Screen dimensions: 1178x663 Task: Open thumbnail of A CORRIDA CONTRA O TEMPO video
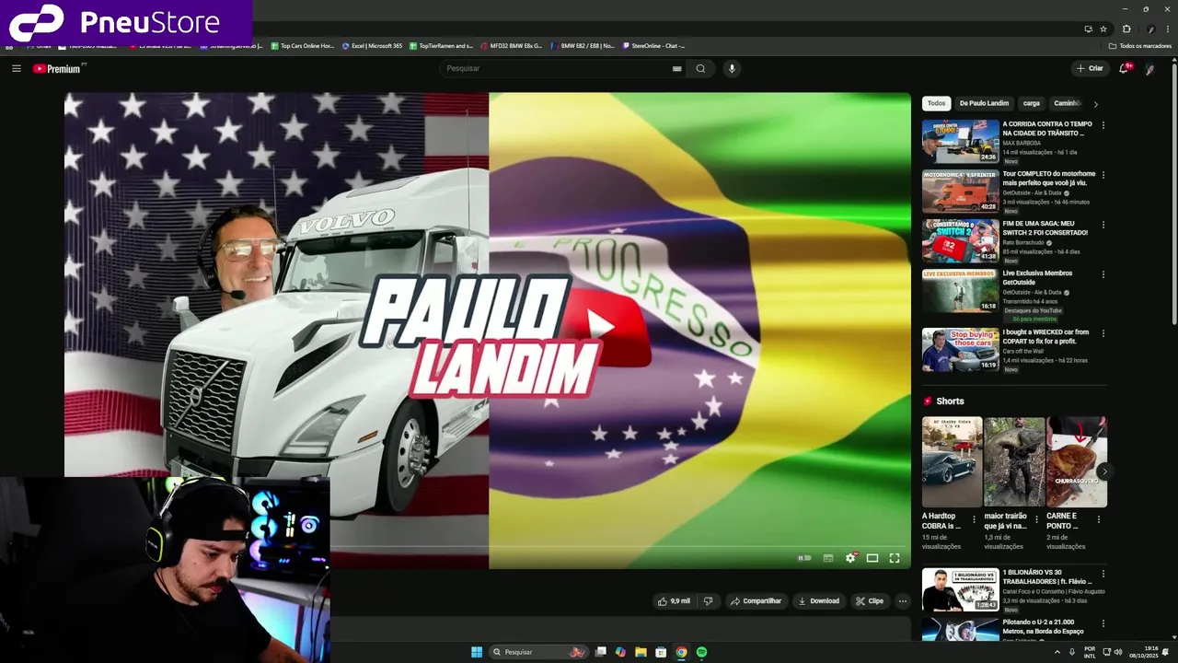[x=961, y=141]
